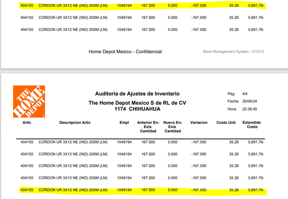Image resolution: width=288 pixels, height=199 pixels.
Task: Click cost '35.28' in the highlighted last row of page 4/4
Action: pyautogui.click(x=234, y=190)
